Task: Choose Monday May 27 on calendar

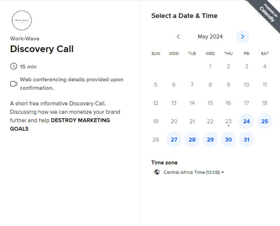Action: pos(174,140)
